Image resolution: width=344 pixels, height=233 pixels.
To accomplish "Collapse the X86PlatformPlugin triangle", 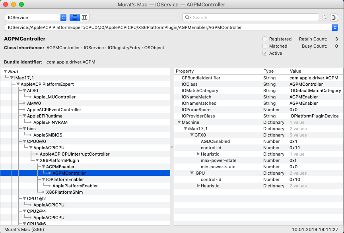I will 37,160.
